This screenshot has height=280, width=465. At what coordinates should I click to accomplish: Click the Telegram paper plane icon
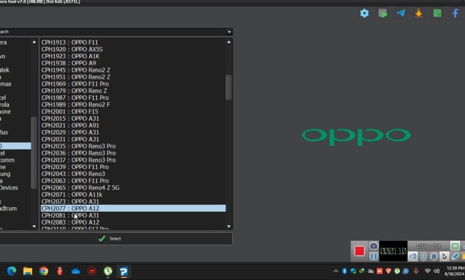pyautogui.click(x=401, y=13)
